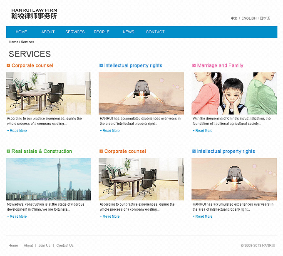Switch language to 中文
This screenshot has height=256, width=283.
pyautogui.click(x=234, y=18)
